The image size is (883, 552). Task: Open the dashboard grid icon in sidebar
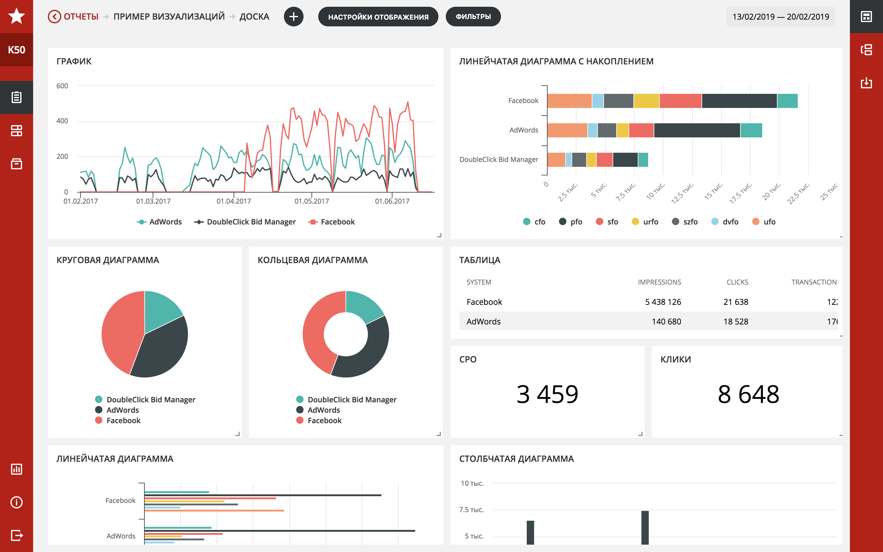[x=17, y=130]
